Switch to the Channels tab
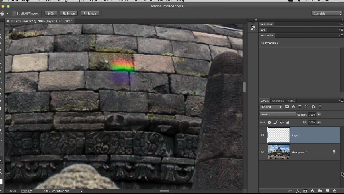The image size is (344, 194). click(278, 101)
